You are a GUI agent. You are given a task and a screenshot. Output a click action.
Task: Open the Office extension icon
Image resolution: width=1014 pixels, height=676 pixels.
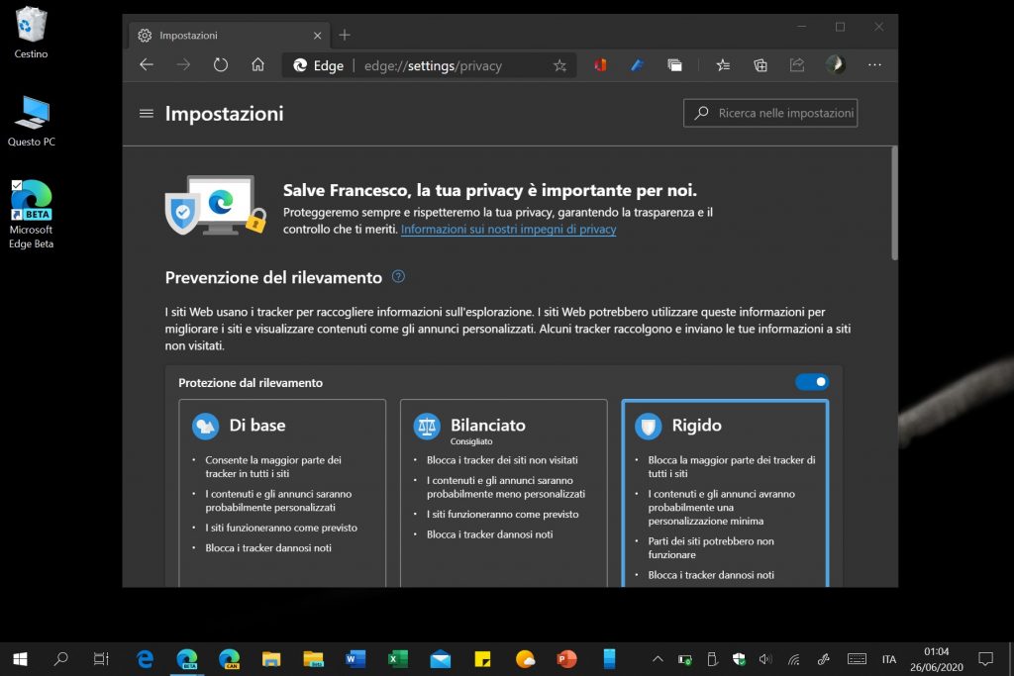point(600,65)
